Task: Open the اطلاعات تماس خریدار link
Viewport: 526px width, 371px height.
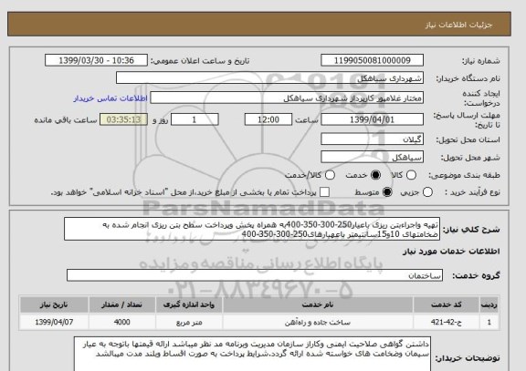Action: (110, 98)
